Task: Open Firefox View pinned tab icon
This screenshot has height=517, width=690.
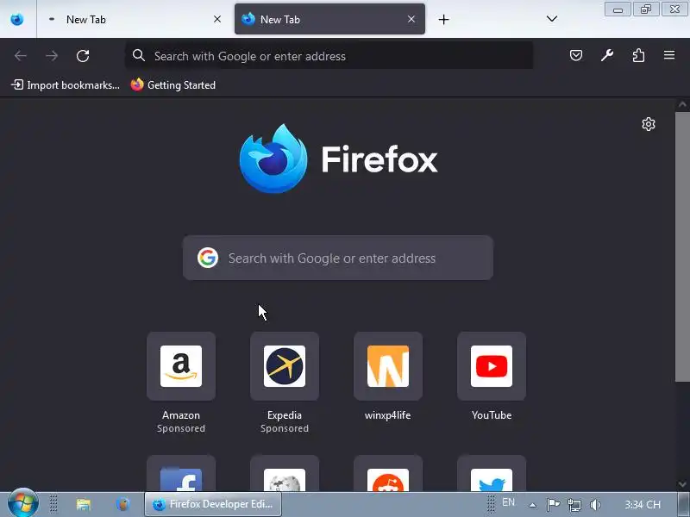Action: (17, 19)
